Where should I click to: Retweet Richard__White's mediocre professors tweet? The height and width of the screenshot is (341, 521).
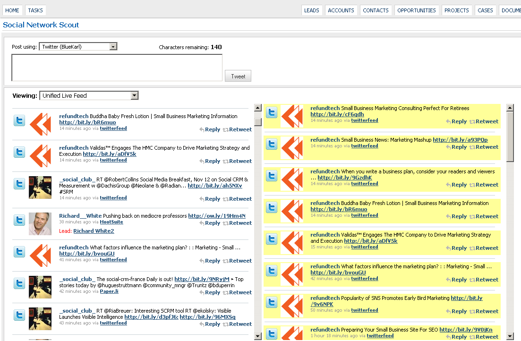pos(237,223)
